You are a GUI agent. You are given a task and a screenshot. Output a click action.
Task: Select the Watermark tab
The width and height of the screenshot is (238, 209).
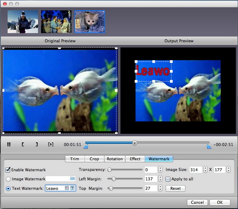click(x=159, y=159)
